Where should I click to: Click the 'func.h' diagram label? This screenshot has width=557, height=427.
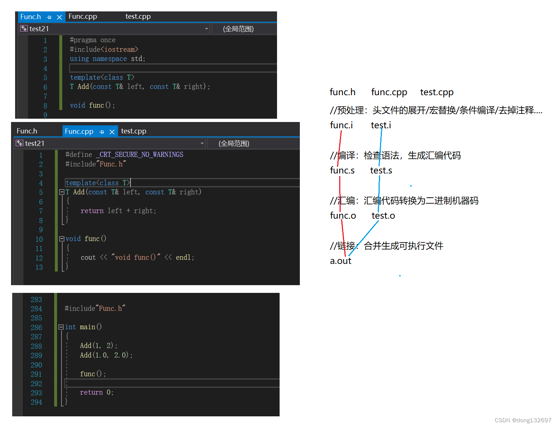click(x=343, y=92)
